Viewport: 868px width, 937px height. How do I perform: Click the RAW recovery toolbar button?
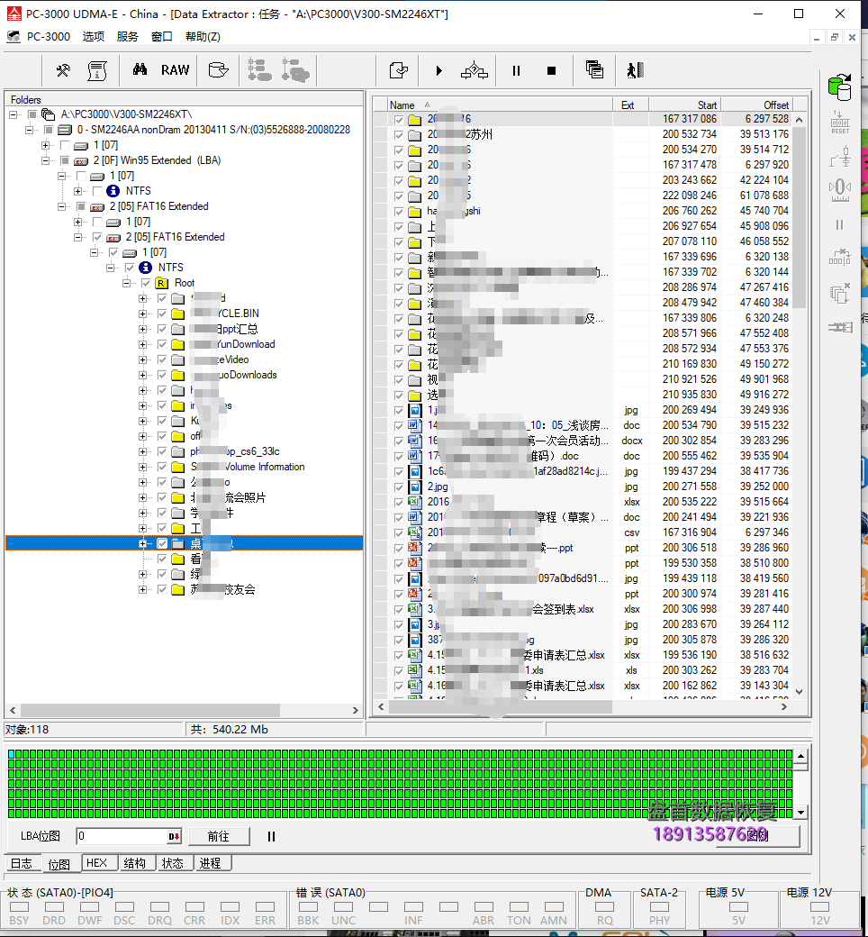point(175,70)
